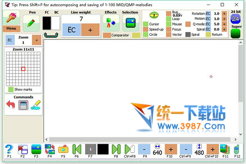Increase Zoom with the plus button
The height and width of the screenshot is (164, 246).
[36, 40]
